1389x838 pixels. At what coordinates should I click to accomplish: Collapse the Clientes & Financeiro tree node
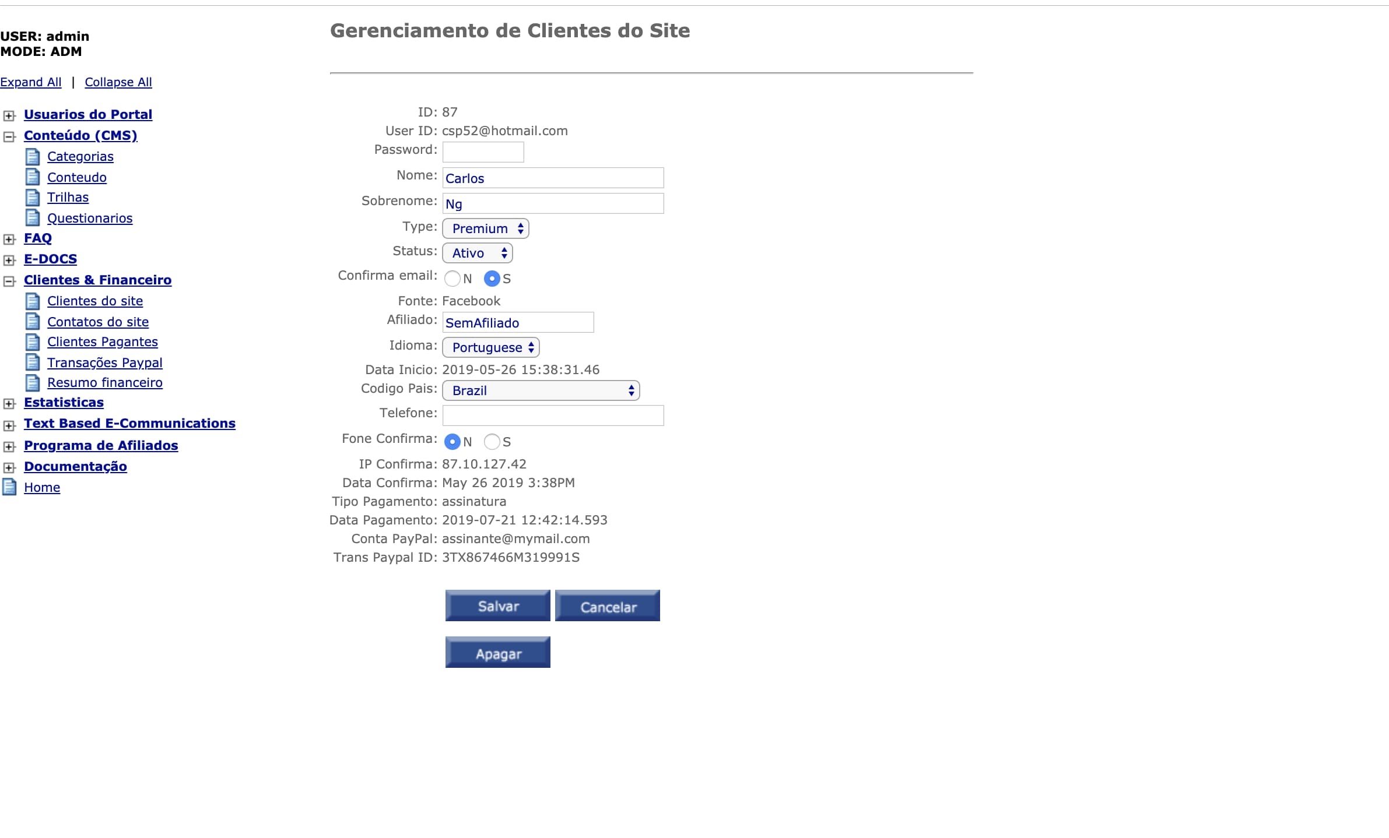[9, 281]
